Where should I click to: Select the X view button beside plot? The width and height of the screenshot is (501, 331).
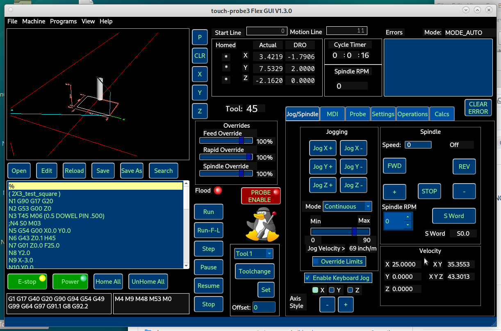click(200, 74)
